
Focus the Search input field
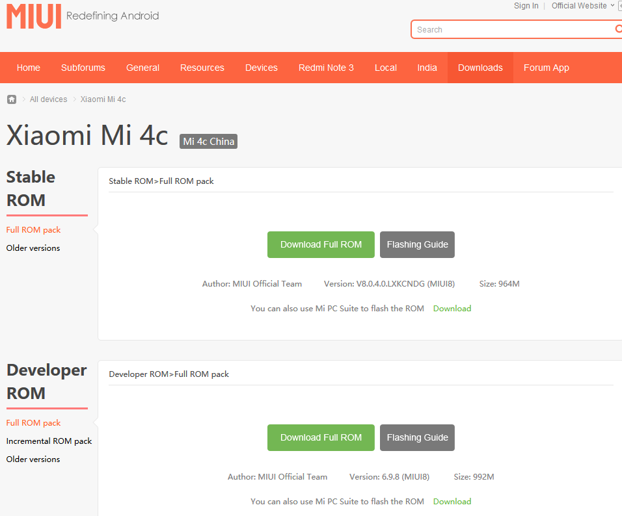click(511, 29)
